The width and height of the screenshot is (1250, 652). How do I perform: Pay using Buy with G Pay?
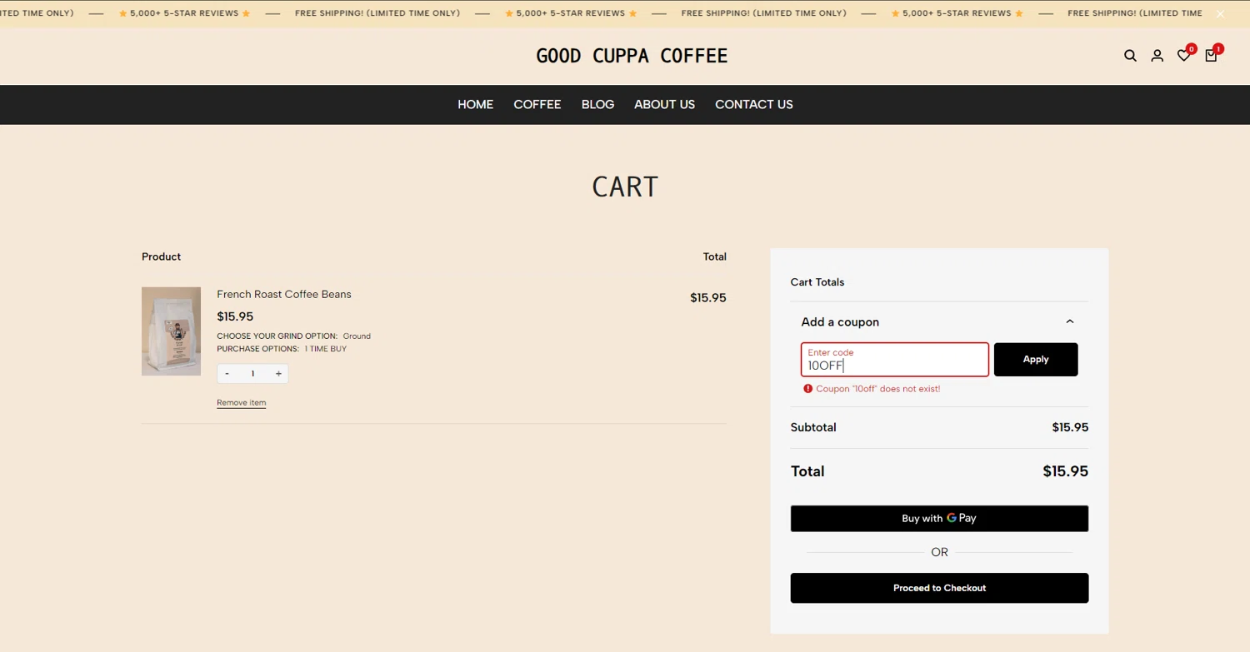(x=939, y=519)
